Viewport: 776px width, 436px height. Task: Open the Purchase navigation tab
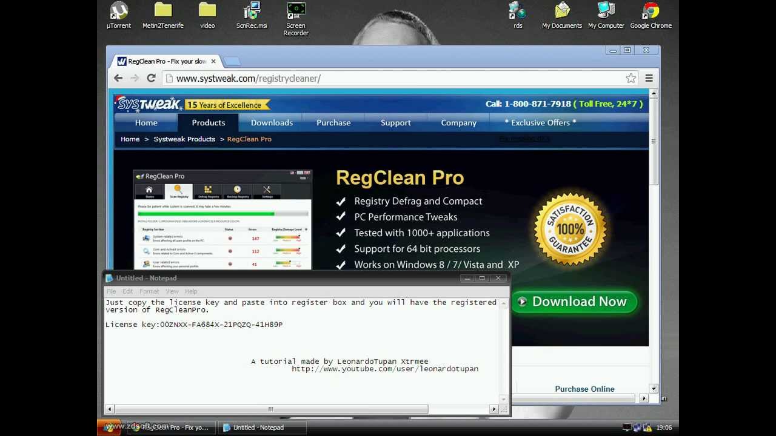[x=333, y=123]
